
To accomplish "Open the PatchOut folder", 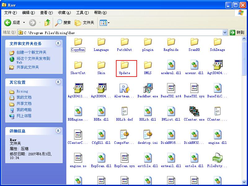I will click(x=125, y=45).
